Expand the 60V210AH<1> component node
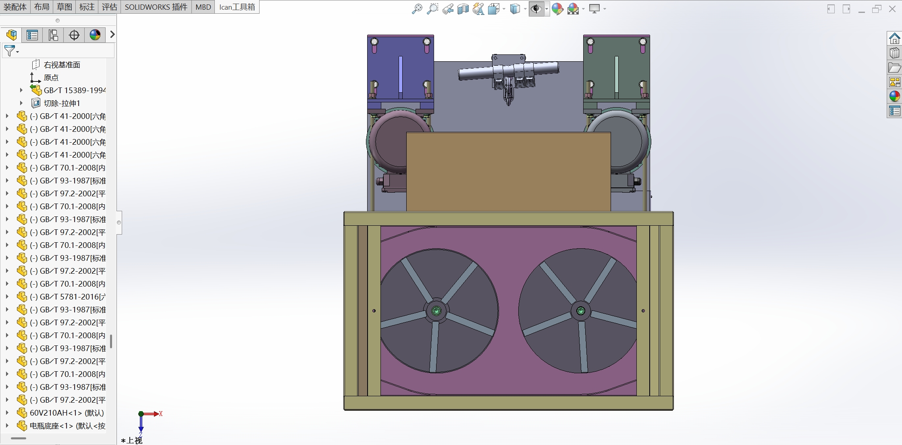The width and height of the screenshot is (902, 445). [x=7, y=413]
